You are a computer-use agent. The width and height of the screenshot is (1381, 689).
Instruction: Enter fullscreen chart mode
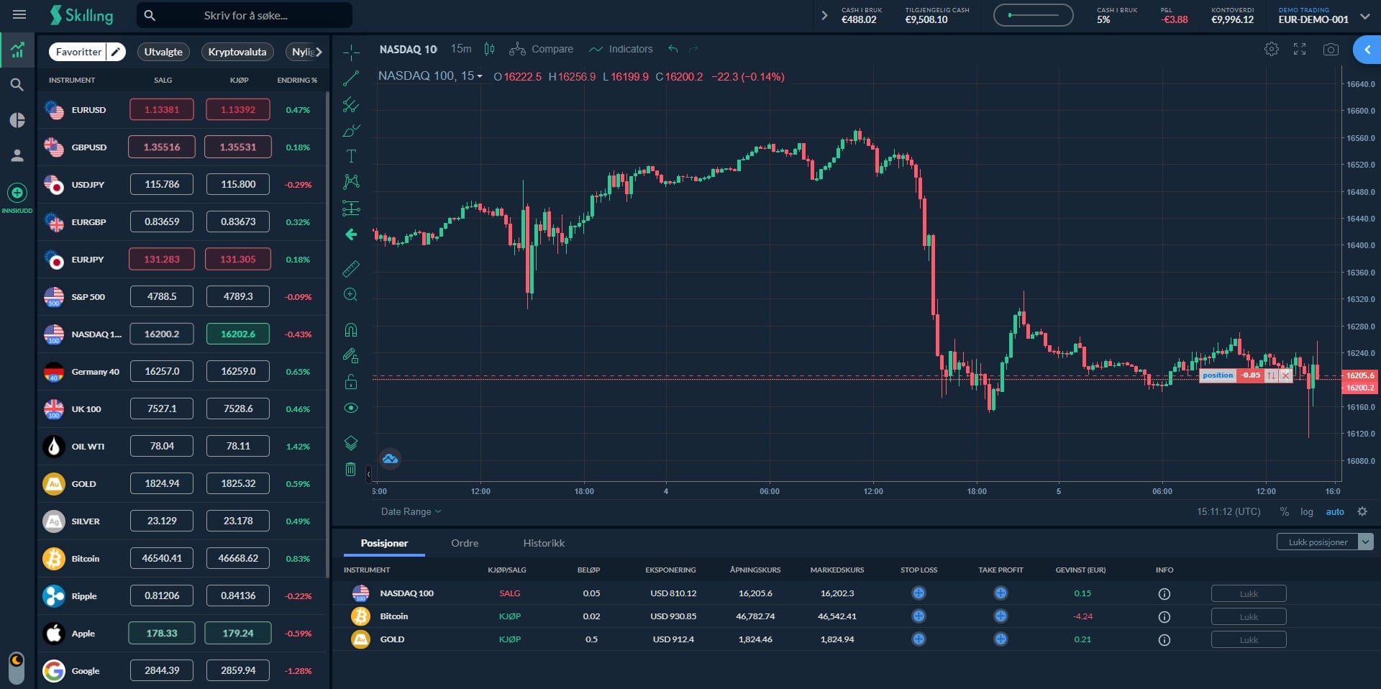(x=1300, y=49)
